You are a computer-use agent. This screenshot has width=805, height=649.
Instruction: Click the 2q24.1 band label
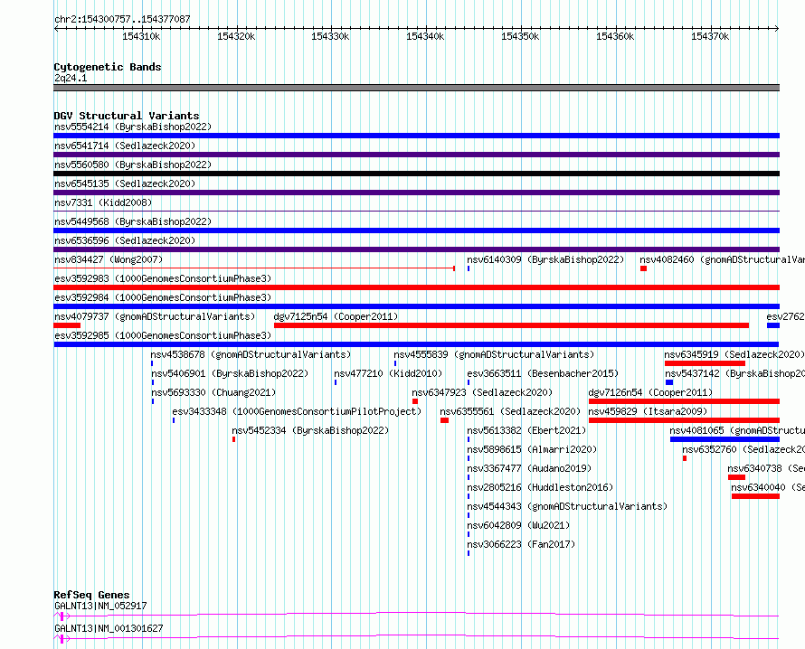tap(71, 78)
